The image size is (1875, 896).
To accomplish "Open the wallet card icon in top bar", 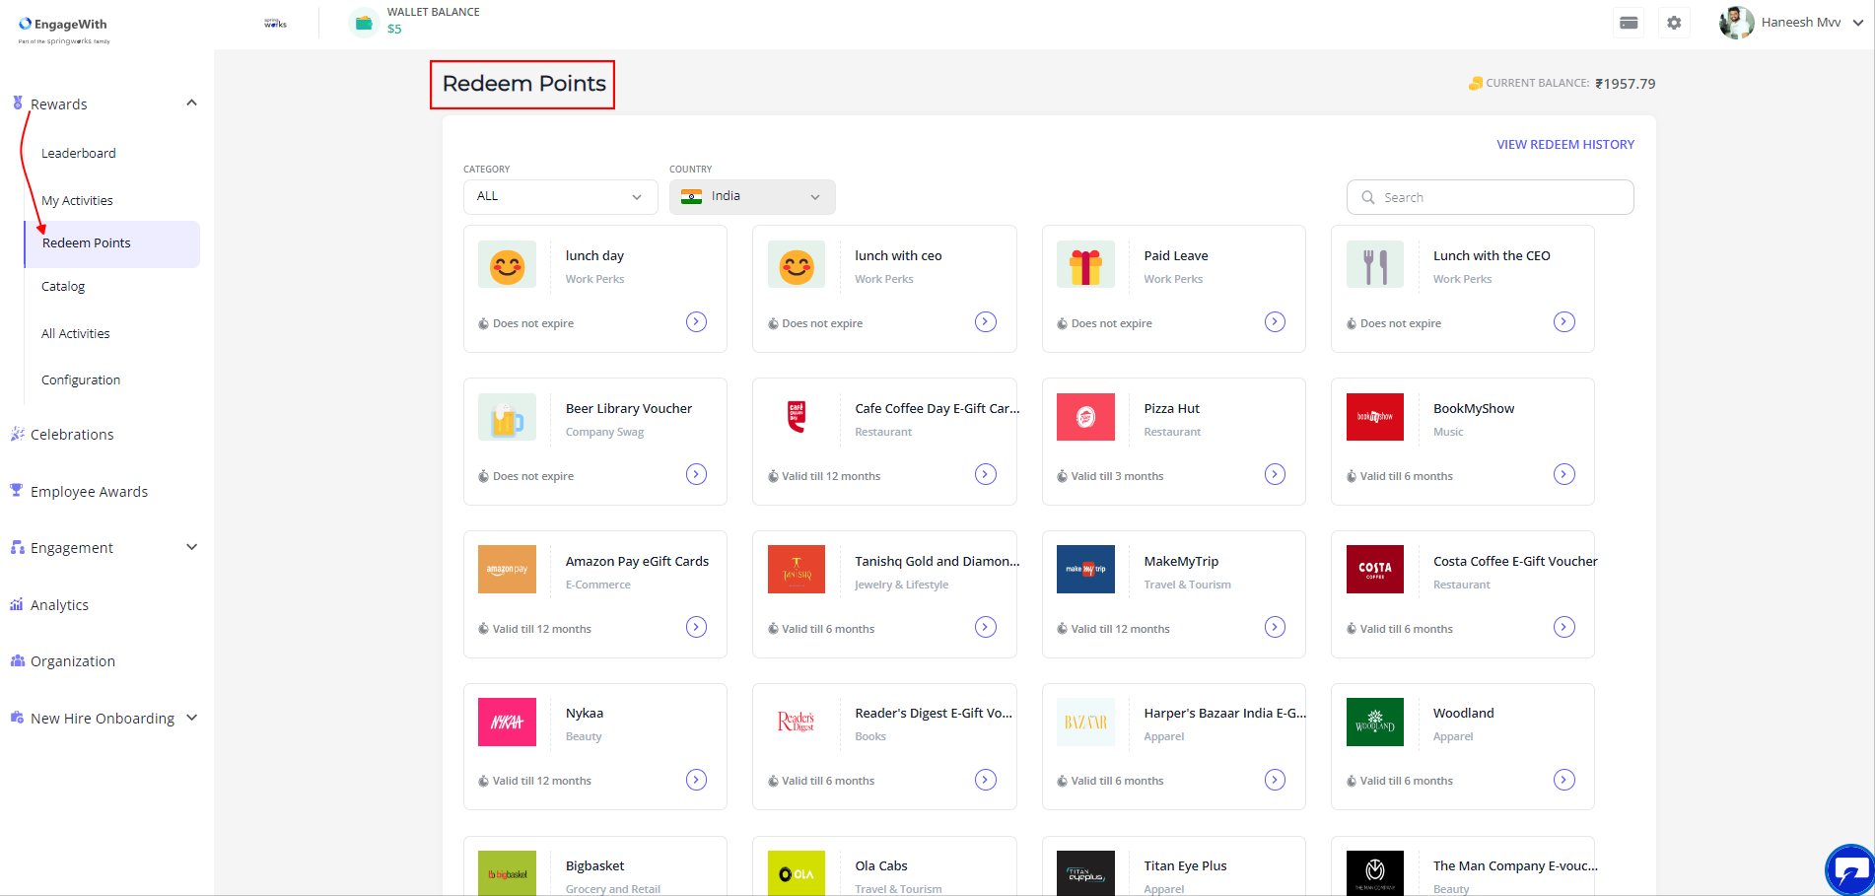I will coord(1628,22).
